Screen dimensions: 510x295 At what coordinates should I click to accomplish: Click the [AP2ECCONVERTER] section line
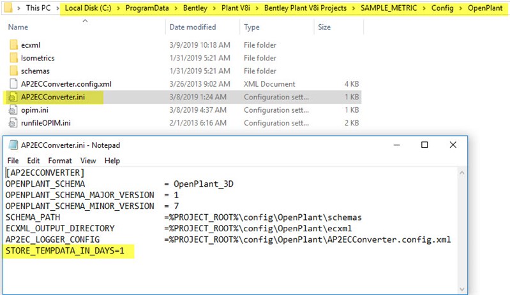(45, 173)
